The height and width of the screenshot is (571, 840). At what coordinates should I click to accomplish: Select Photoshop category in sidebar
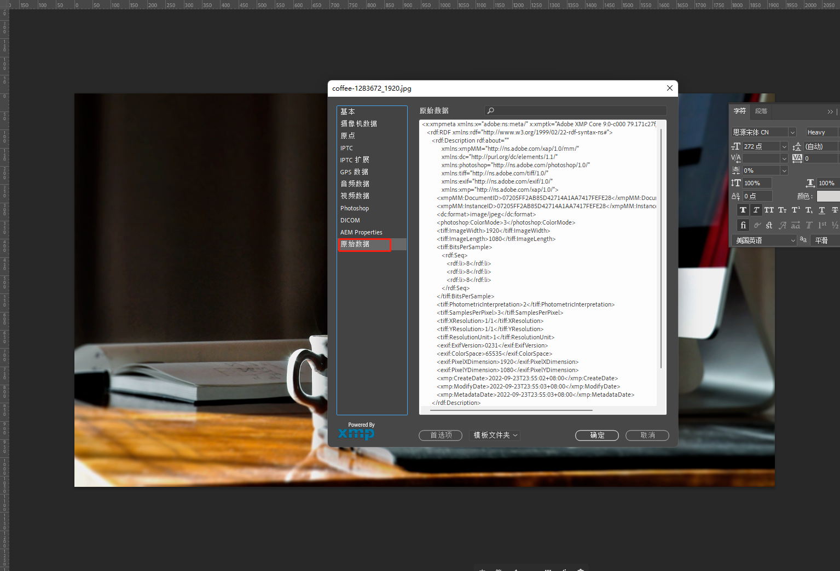pyautogui.click(x=372, y=208)
